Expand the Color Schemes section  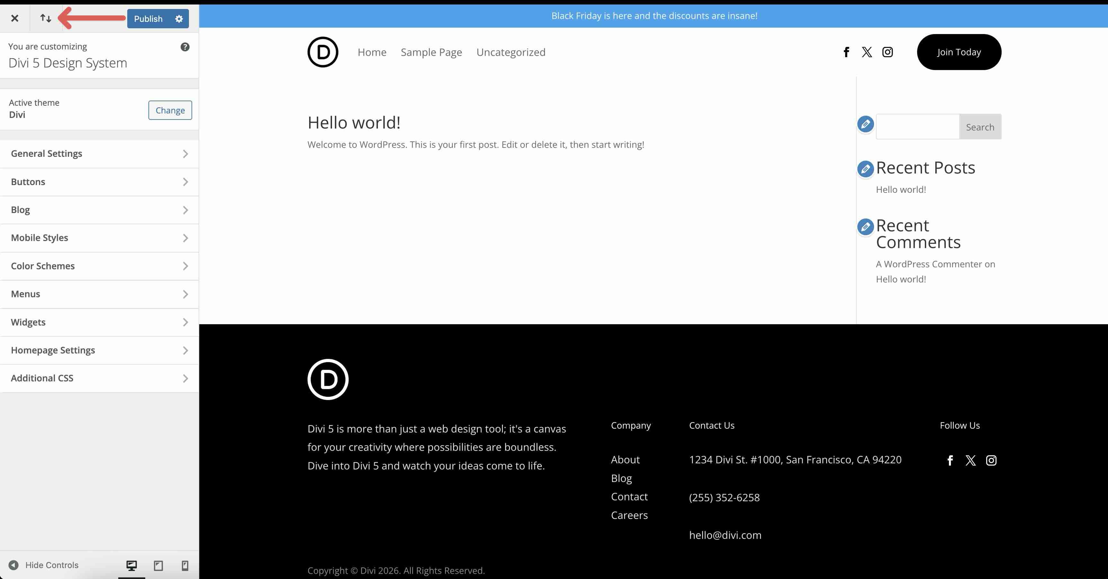[x=99, y=266]
